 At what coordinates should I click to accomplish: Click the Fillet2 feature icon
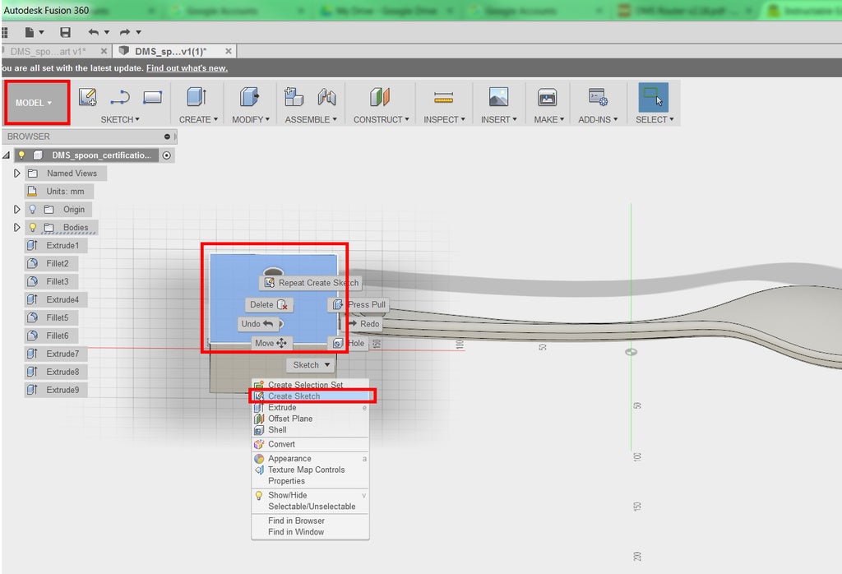(x=32, y=264)
